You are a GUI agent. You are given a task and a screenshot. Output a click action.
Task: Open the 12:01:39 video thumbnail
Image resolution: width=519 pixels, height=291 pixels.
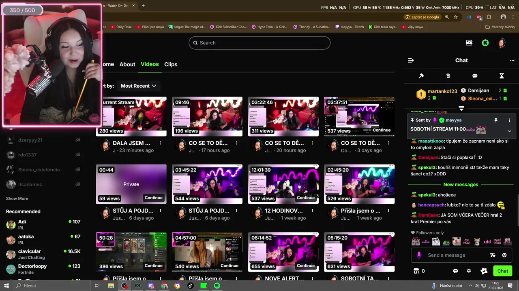pos(283,184)
